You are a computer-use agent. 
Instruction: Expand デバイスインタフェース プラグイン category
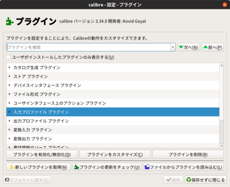[10, 85]
